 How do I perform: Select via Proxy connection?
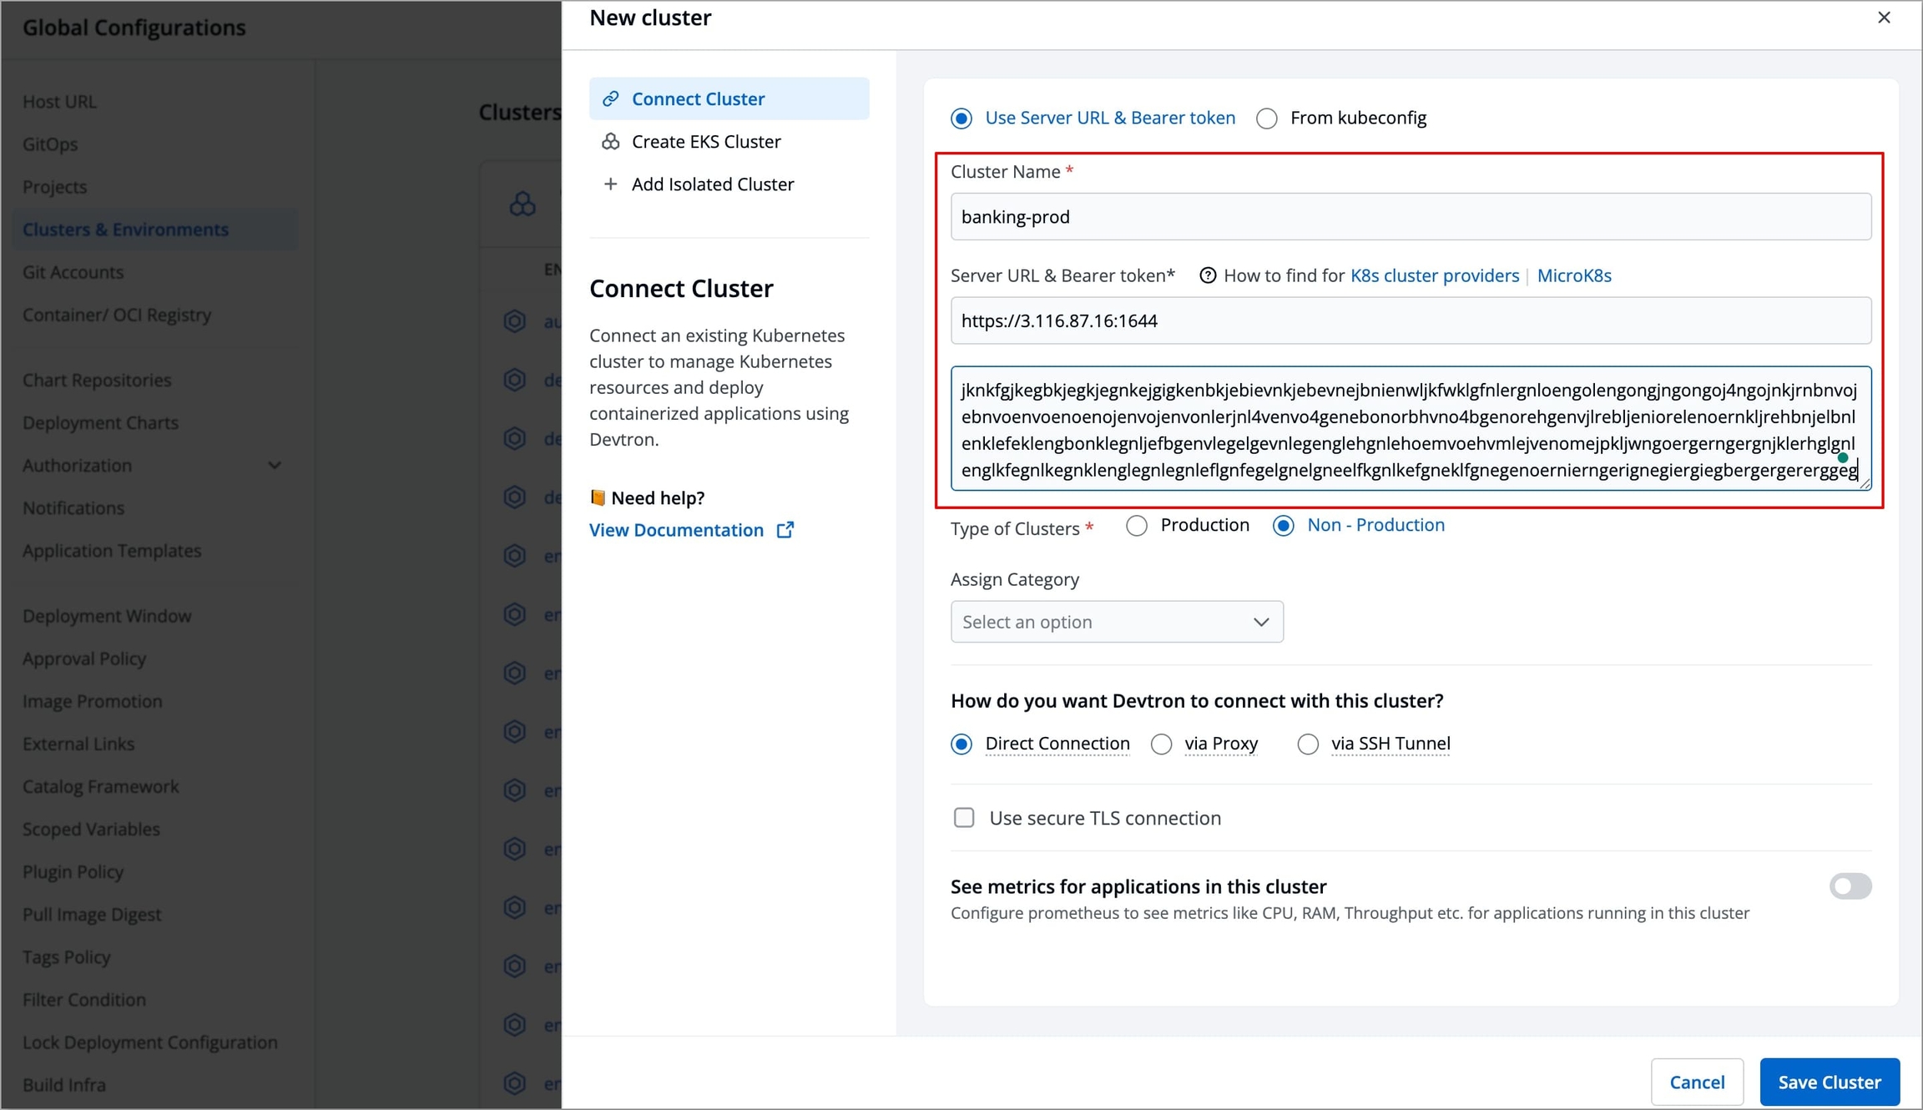tap(1204, 744)
